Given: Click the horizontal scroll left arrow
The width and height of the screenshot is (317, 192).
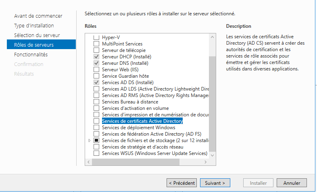Looking at the screenshot, I should (x=89, y=162).
